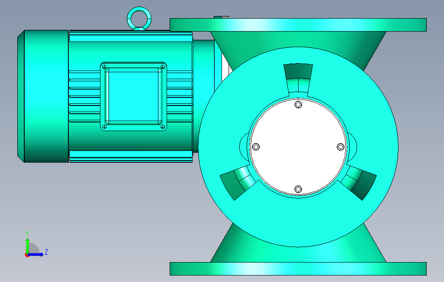The width and height of the screenshot is (444, 282).
Task: Click the "Z" axis label
Action: tap(46, 252)
